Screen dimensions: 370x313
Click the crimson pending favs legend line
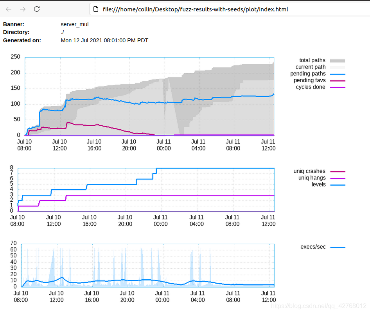[x=338, y=81]
